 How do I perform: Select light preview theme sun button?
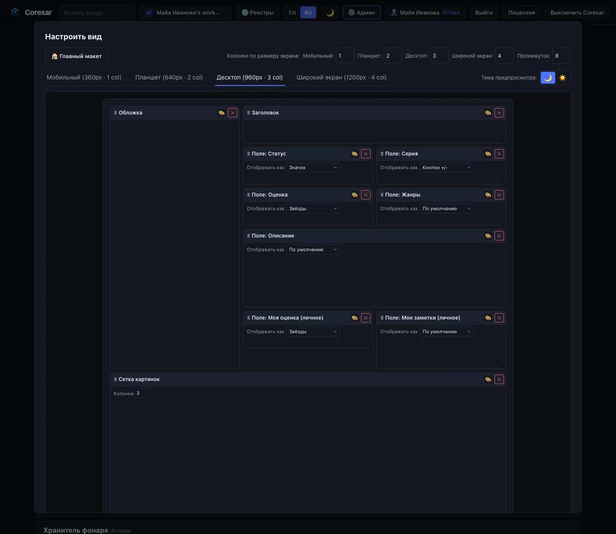563,78
